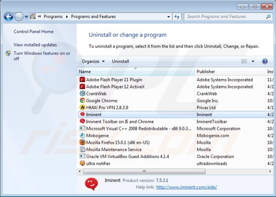Click publisher IminentToolbar cell
Screen dimensions: 276x197
point(212,121)
